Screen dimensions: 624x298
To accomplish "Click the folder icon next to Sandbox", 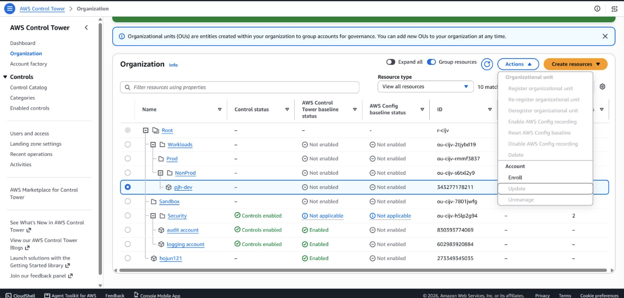I will (154, 202).
